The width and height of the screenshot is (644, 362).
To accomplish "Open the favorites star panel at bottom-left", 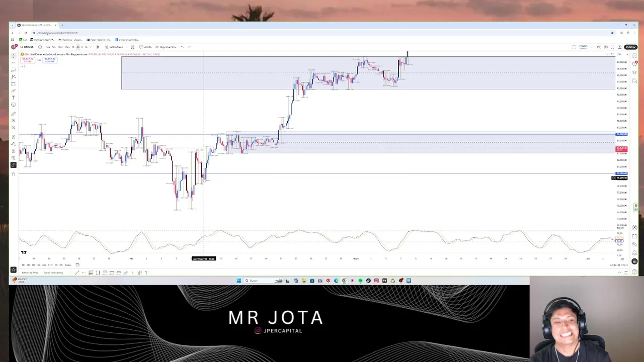I will click(x=14, y=270).
